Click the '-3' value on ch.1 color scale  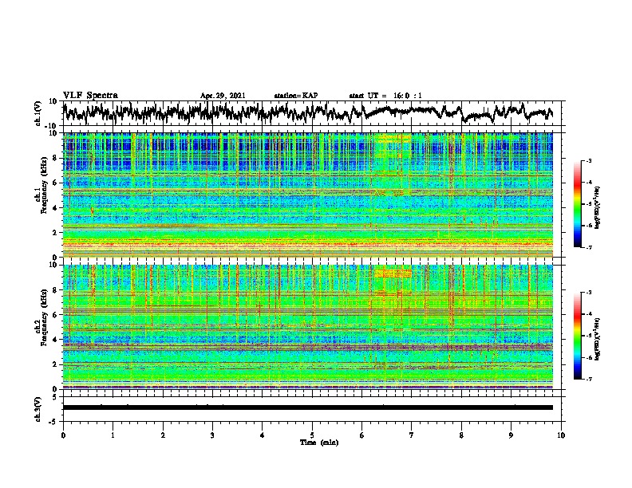tap(588, 160)
